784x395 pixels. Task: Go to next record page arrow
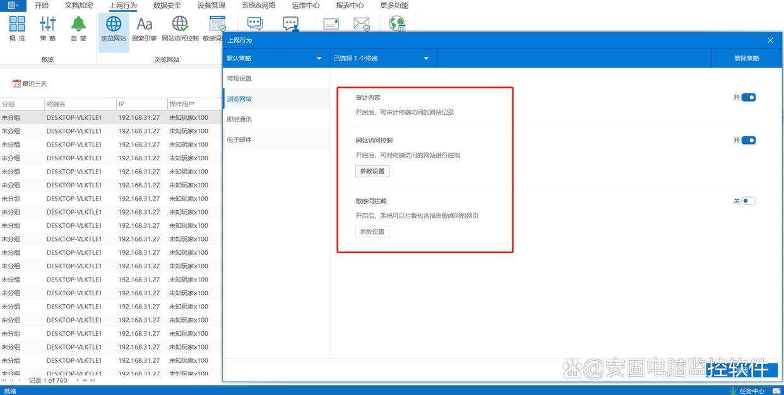coord(78,380)
